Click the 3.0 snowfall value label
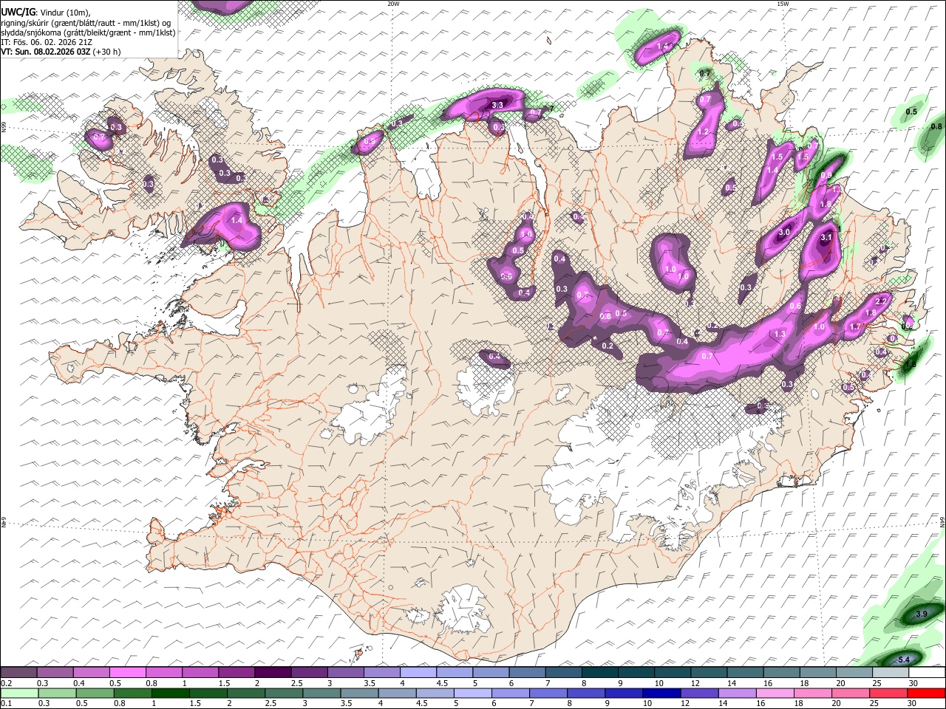The image size is (946, 709). 784,232
